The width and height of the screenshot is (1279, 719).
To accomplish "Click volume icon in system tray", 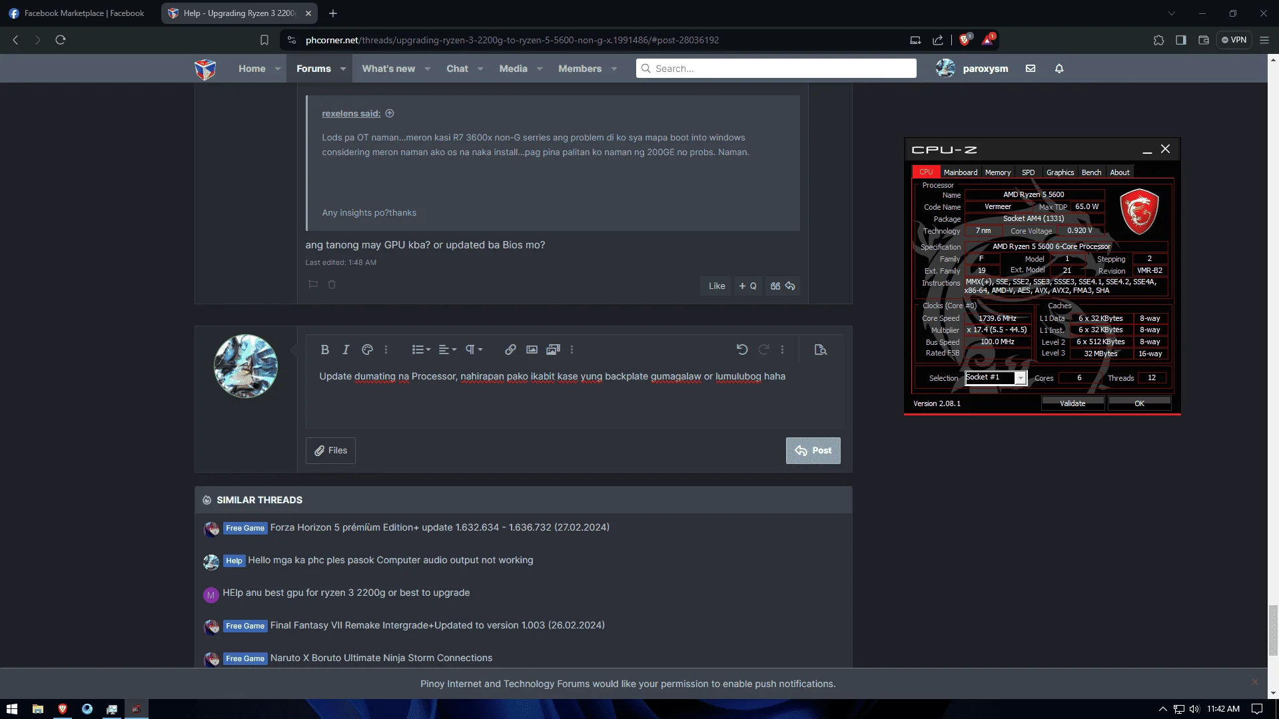I will (1194, 709).
